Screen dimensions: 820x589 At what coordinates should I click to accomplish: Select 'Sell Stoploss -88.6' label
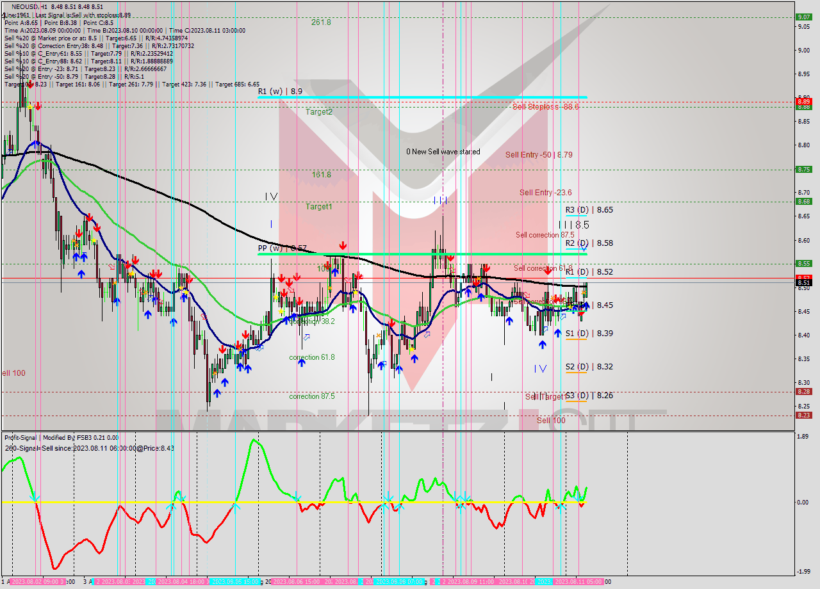point(545,106)
